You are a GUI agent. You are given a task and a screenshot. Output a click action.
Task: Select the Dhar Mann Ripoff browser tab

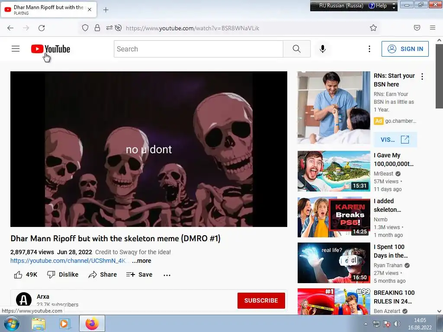[x=48, y=10]
